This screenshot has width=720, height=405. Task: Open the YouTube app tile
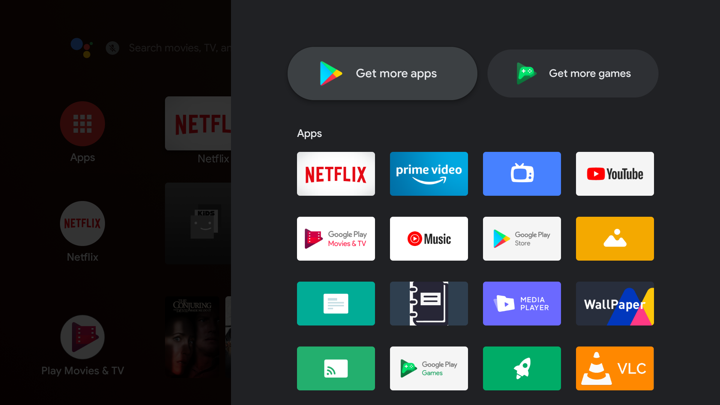tap(615, 174)
